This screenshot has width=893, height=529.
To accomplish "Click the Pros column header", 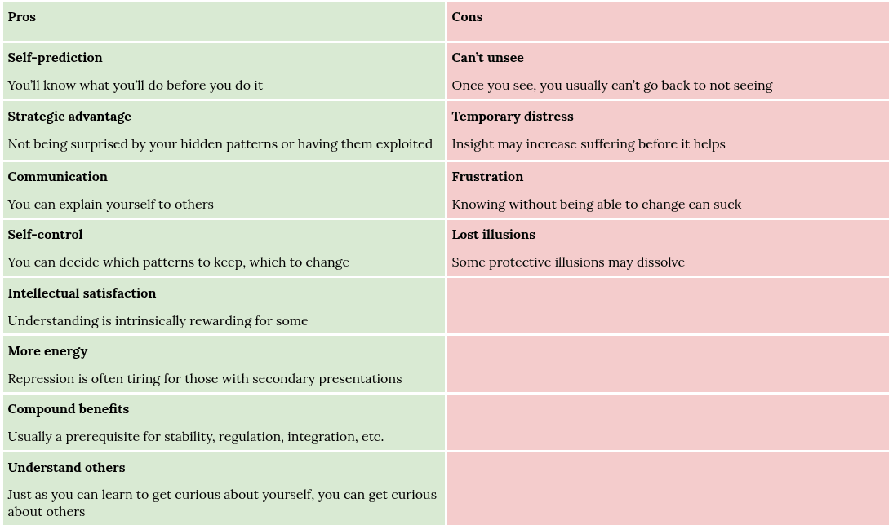I will (22, 17).
